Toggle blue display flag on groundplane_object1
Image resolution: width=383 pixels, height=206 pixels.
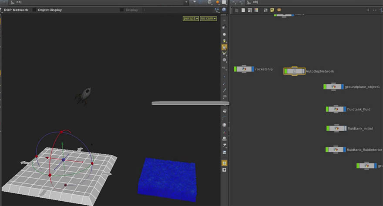tap(342, 86)
